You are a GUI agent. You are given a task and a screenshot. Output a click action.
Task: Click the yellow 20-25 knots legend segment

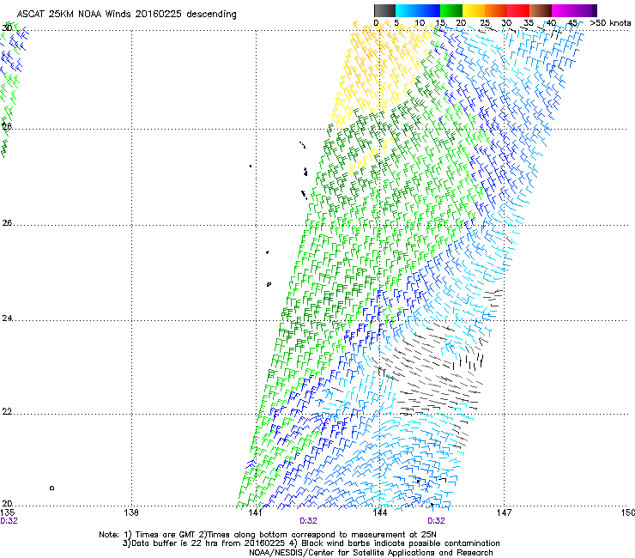(474, 10)
